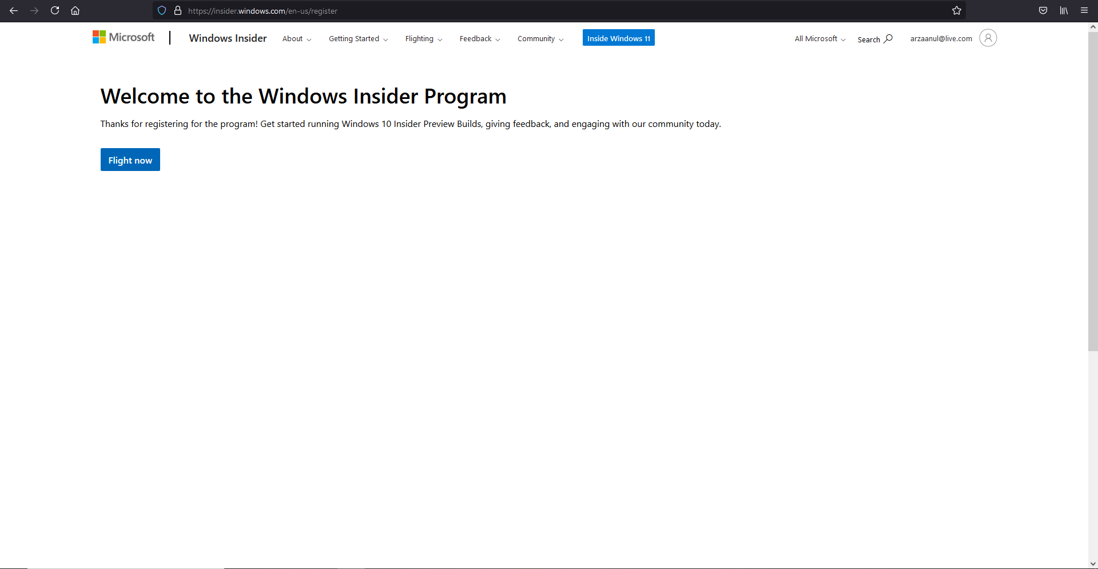Viewport: 1098px width, 569px height.
Task: Click the user account avatar icon
Action: pos(988,38)
